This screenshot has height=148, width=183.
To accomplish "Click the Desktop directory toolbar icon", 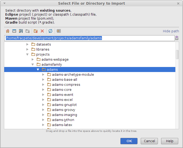I will coord(14,31).
